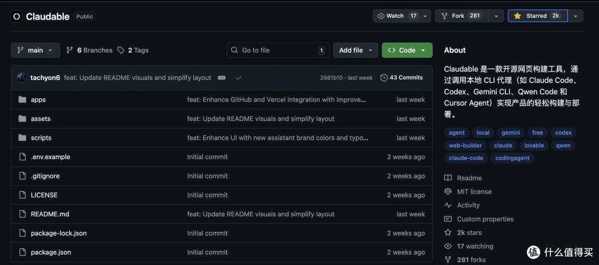
Task: Open the scripts row commit message link
Action: [278, 138]
